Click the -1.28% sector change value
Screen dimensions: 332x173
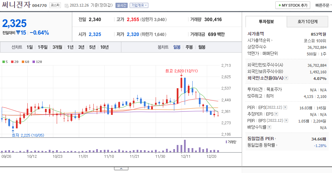320,146
